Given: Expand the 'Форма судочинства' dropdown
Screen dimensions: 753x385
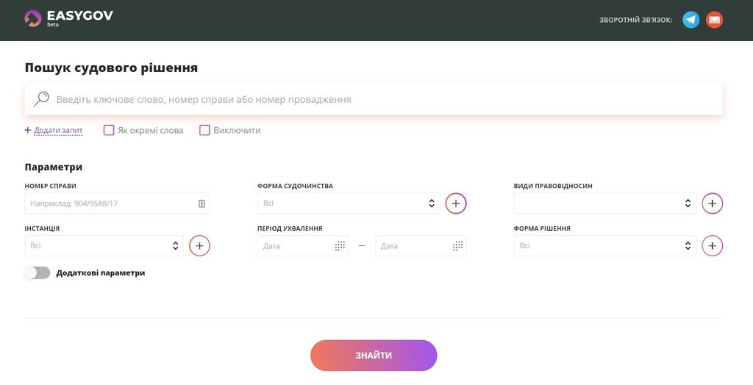Looking at the screenshot, I should pyautogui.click(x=349, y=204).
